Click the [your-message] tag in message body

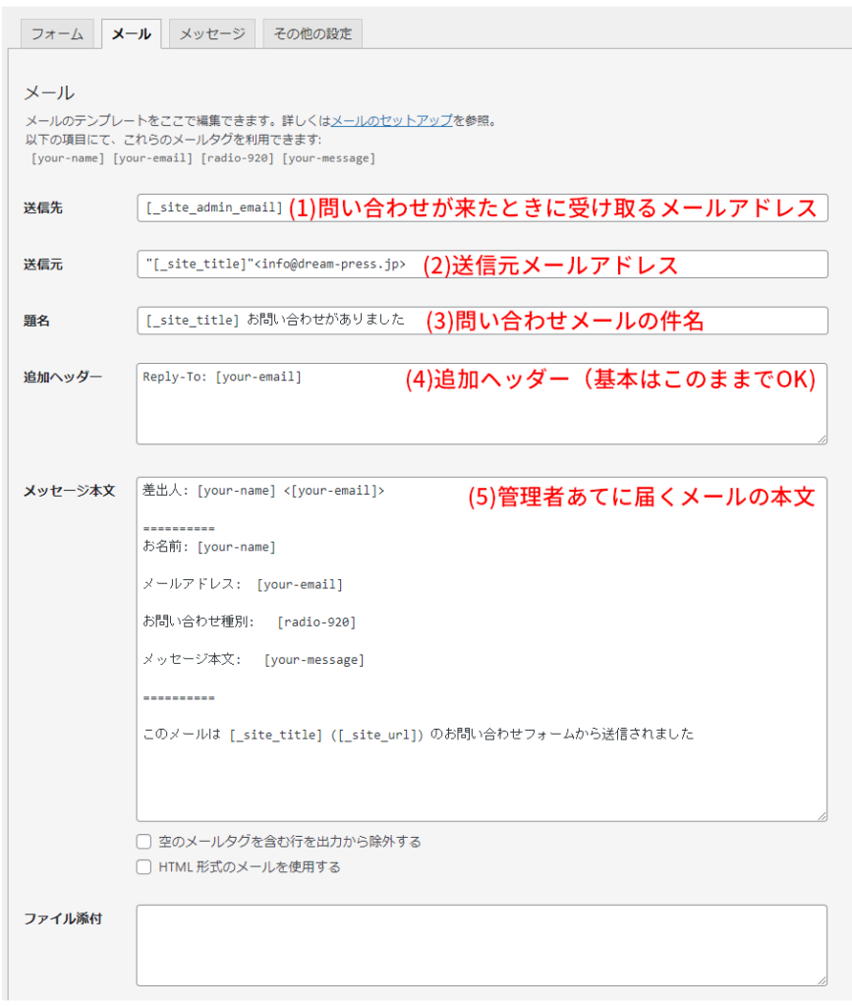314,660
